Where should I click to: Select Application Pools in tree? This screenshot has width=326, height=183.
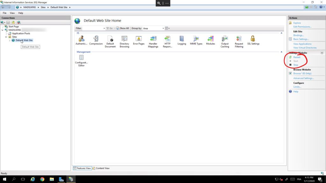click(21, 33)
